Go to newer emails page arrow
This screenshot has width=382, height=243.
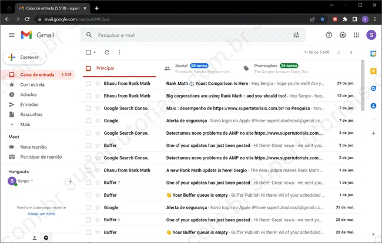(339, 52)
